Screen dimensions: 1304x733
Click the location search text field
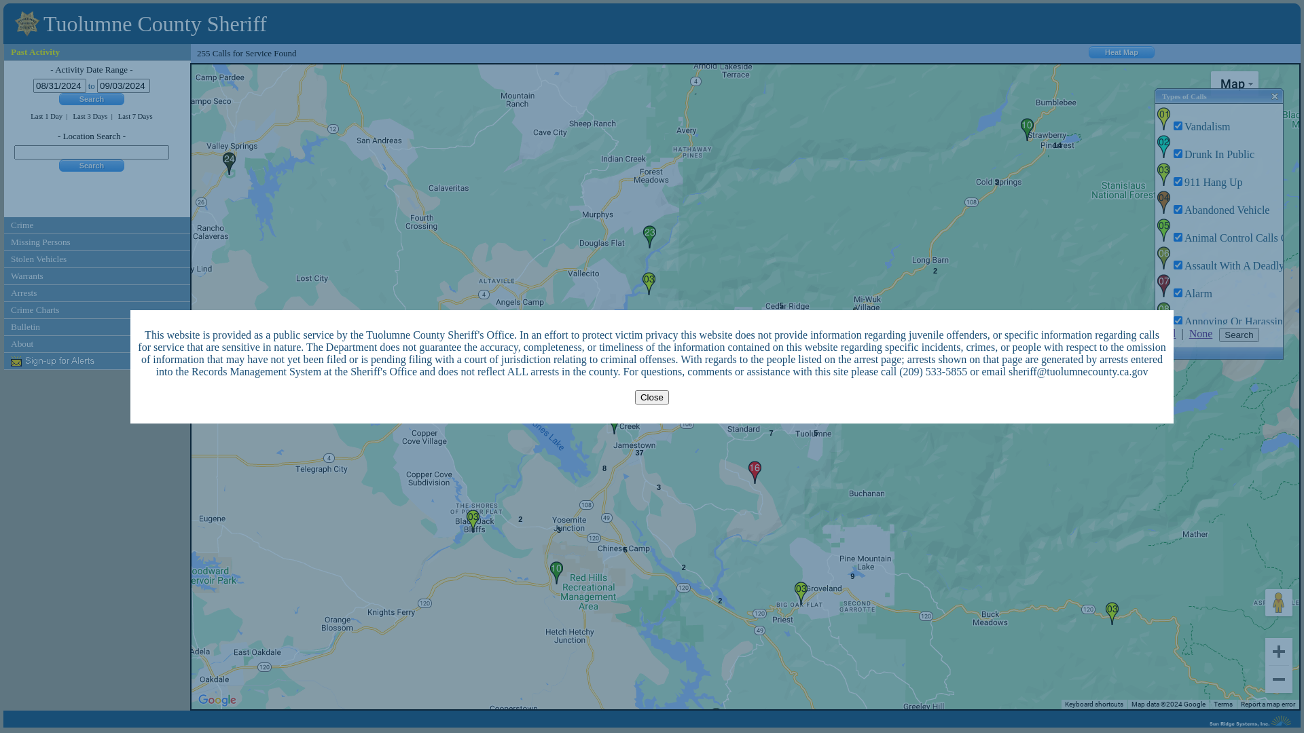[92, 152]
